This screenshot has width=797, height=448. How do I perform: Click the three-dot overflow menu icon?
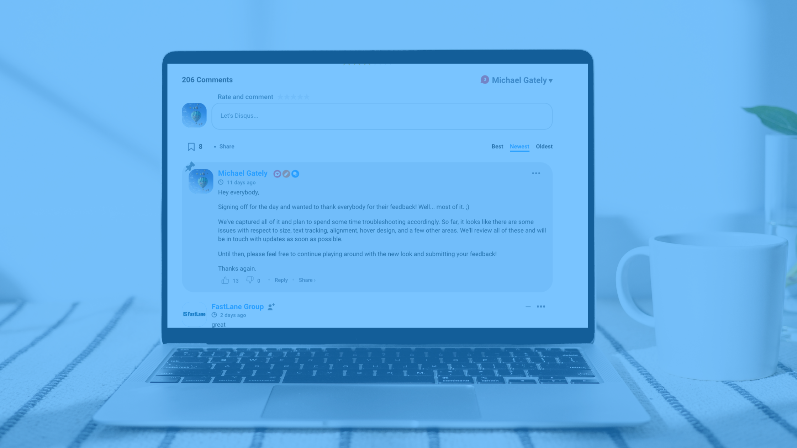[536, 174]
